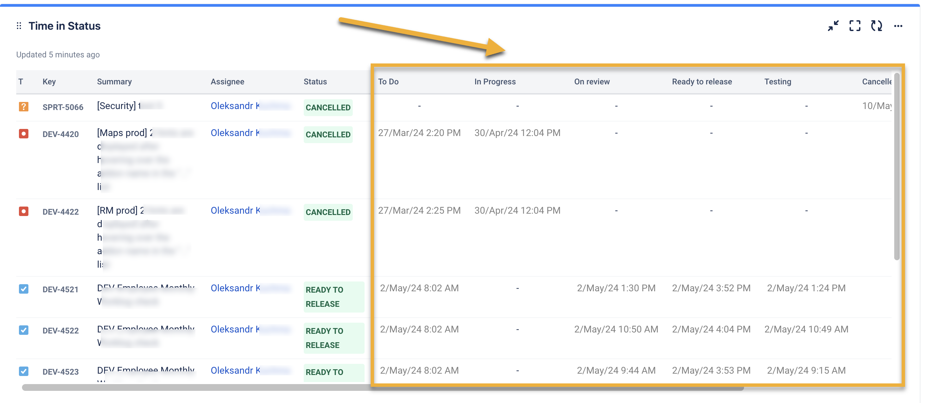Click the Status column header
This screenshot has height=403, width=926.
click(x=315, y=81)
